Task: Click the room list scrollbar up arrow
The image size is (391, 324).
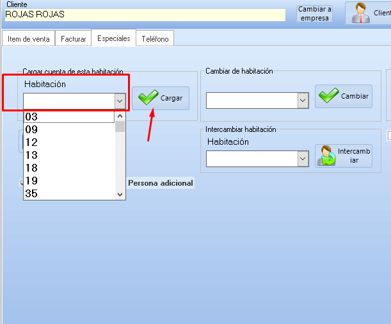Action: pyautogui.click(x=120, y=116)
